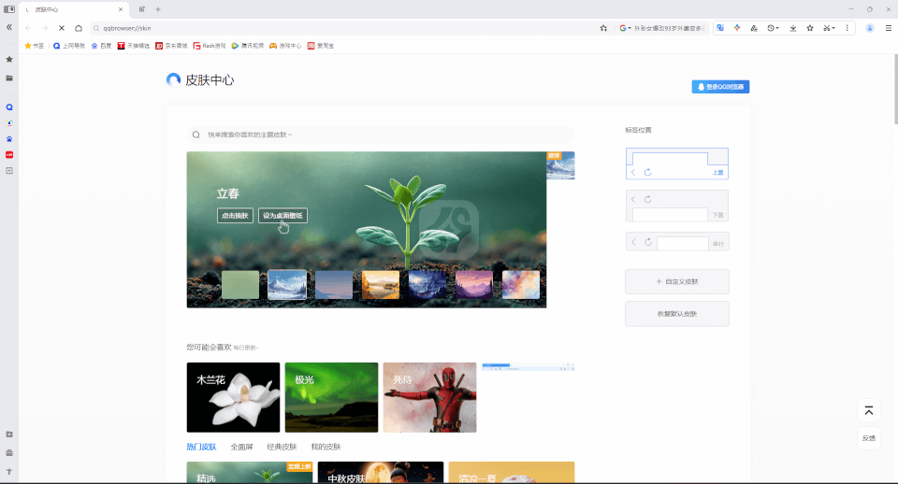Go to the browser home page
This screenshot has width=898, height=484.
click(x=79, y=28)
